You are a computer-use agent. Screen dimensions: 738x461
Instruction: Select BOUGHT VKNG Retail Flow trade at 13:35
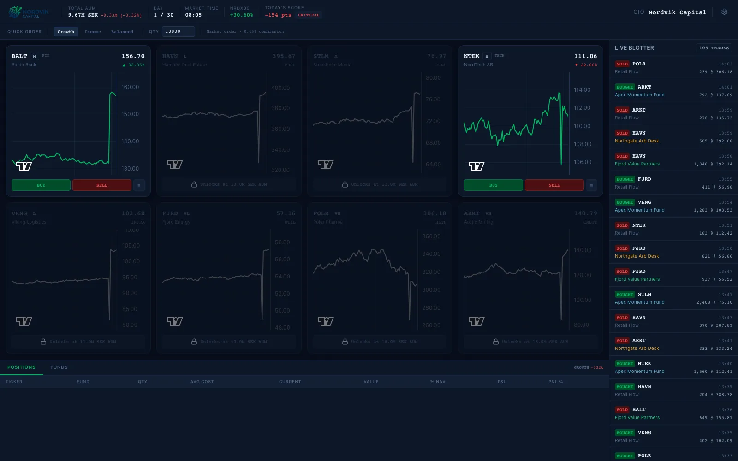coord(673,437)
